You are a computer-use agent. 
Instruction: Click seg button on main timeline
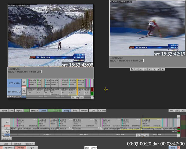[143, 135]
